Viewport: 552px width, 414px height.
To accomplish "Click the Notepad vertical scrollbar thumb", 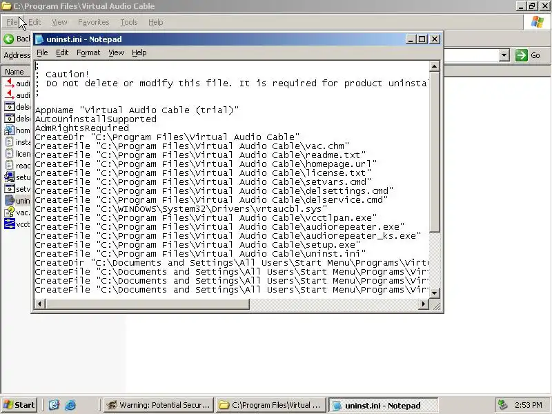I will tap(435, 152).
